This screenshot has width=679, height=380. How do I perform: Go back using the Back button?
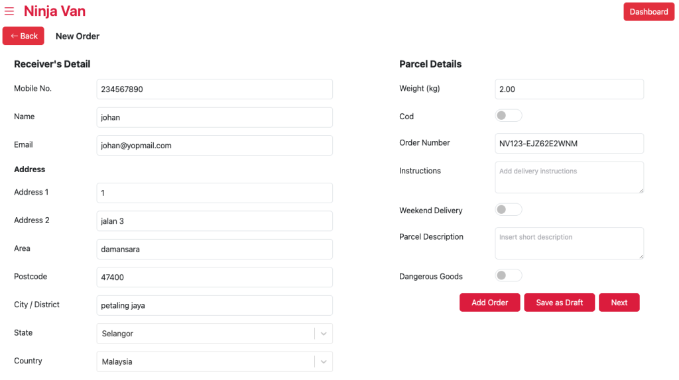[23, 36]
